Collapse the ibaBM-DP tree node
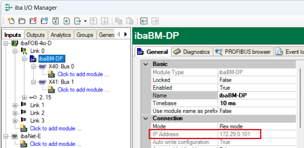 (x=24, y=59)
